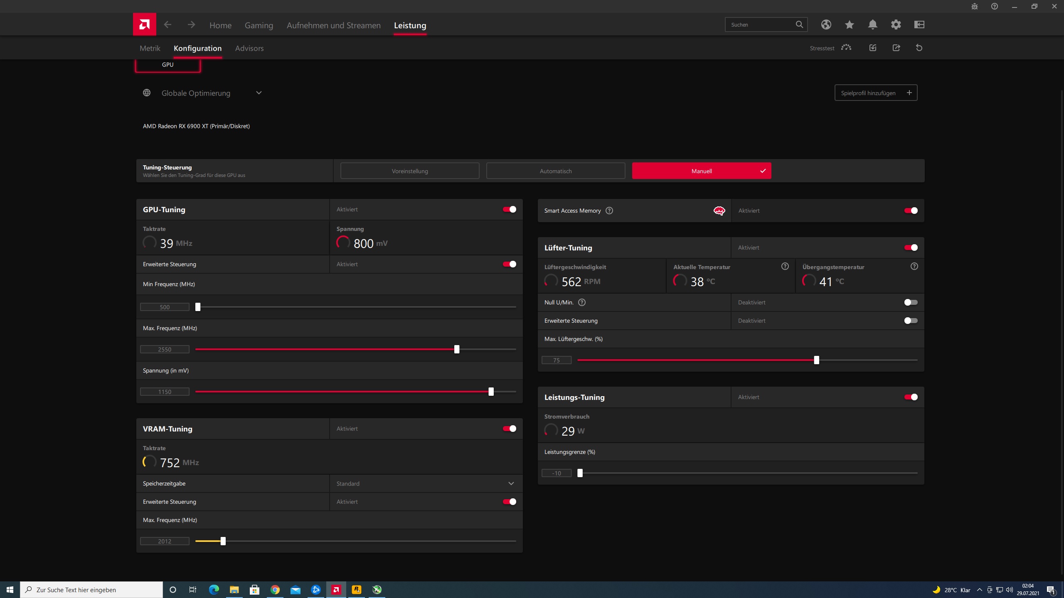Open notifications bell icon
Image resolution: width=1064 pixels, height=598 pixels.
[x=872, y=25]
